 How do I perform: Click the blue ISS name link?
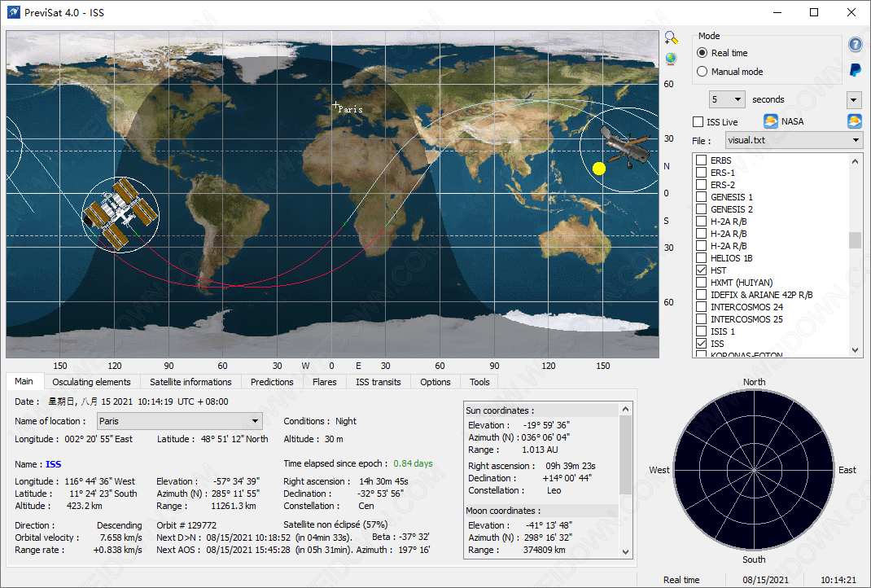[54, 464]
